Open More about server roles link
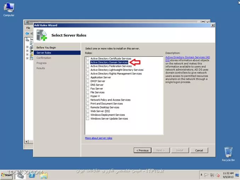 click(x=98, y=138)
